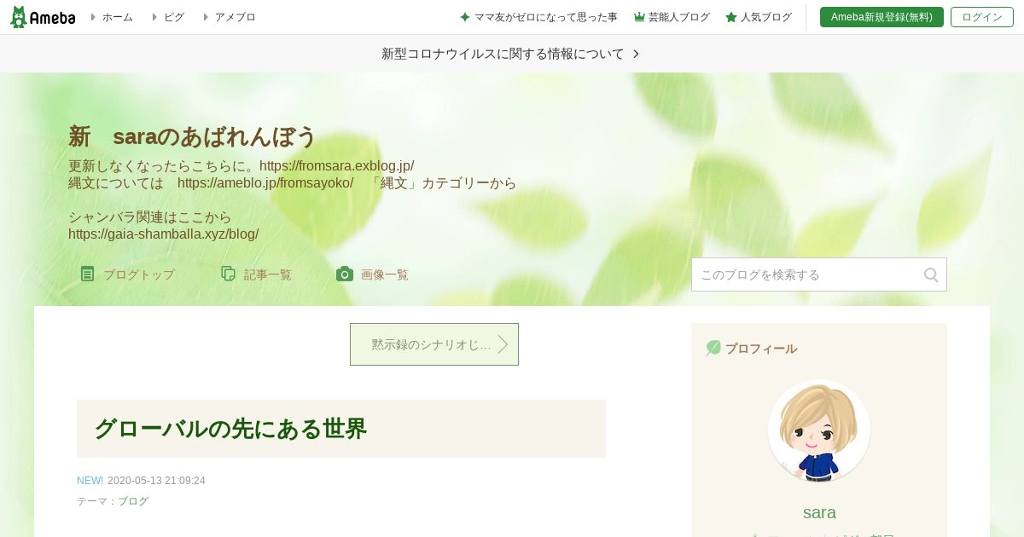Open article title グローバルの先にある世界
1024x537 pixels.
pos(230,429)
